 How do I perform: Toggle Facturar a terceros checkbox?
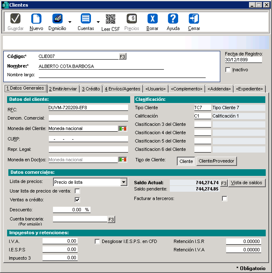coord(224,198)
